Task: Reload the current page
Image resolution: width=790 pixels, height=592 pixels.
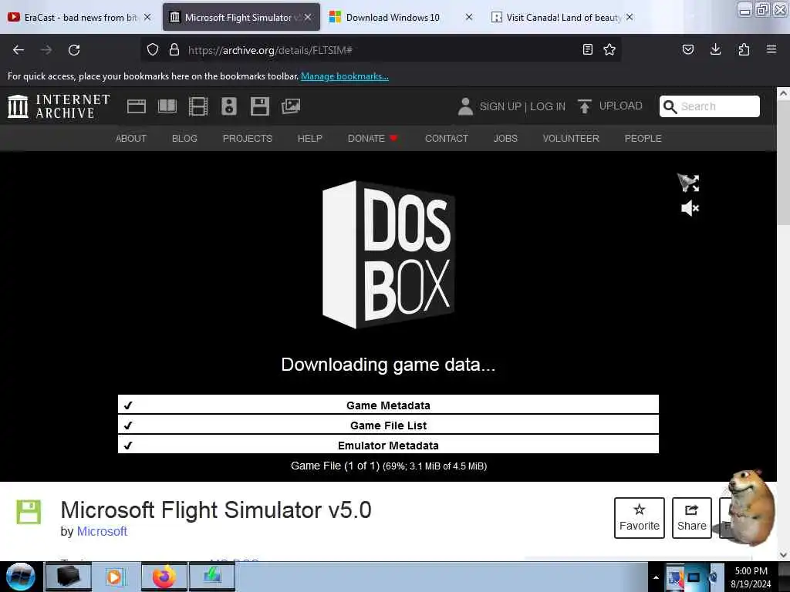Action: click(x=74, y=50)
